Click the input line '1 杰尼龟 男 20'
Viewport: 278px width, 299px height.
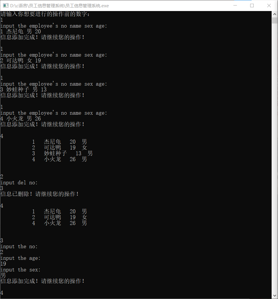point(21,31)
